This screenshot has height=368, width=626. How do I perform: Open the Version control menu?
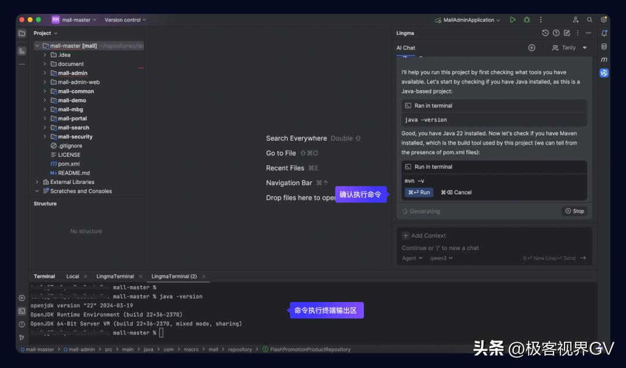[123, 19]
